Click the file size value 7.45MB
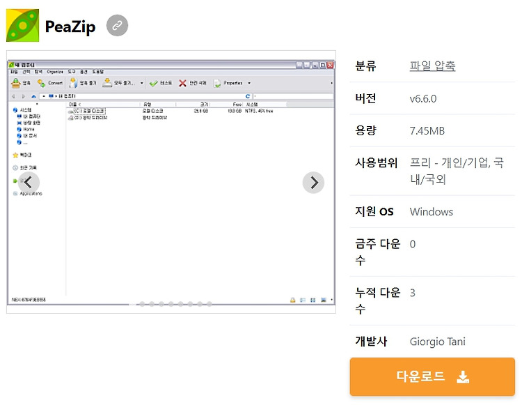 tap(427, 130)
